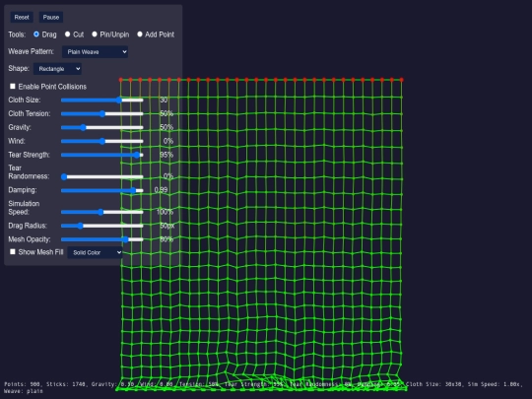Open the Shape dropdown showing Rectangle
This screenshot has height=399, width=532.
57,69
